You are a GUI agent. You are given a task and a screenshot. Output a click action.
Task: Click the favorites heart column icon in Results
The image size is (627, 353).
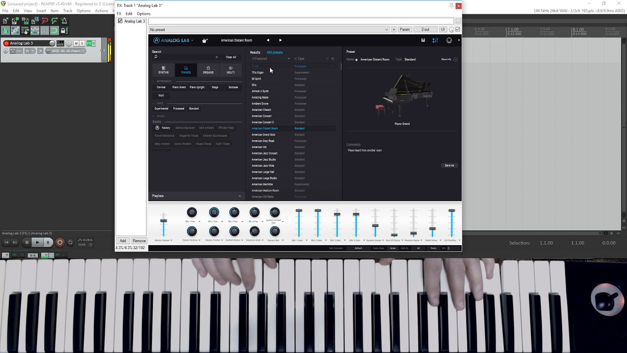[333, 59]
